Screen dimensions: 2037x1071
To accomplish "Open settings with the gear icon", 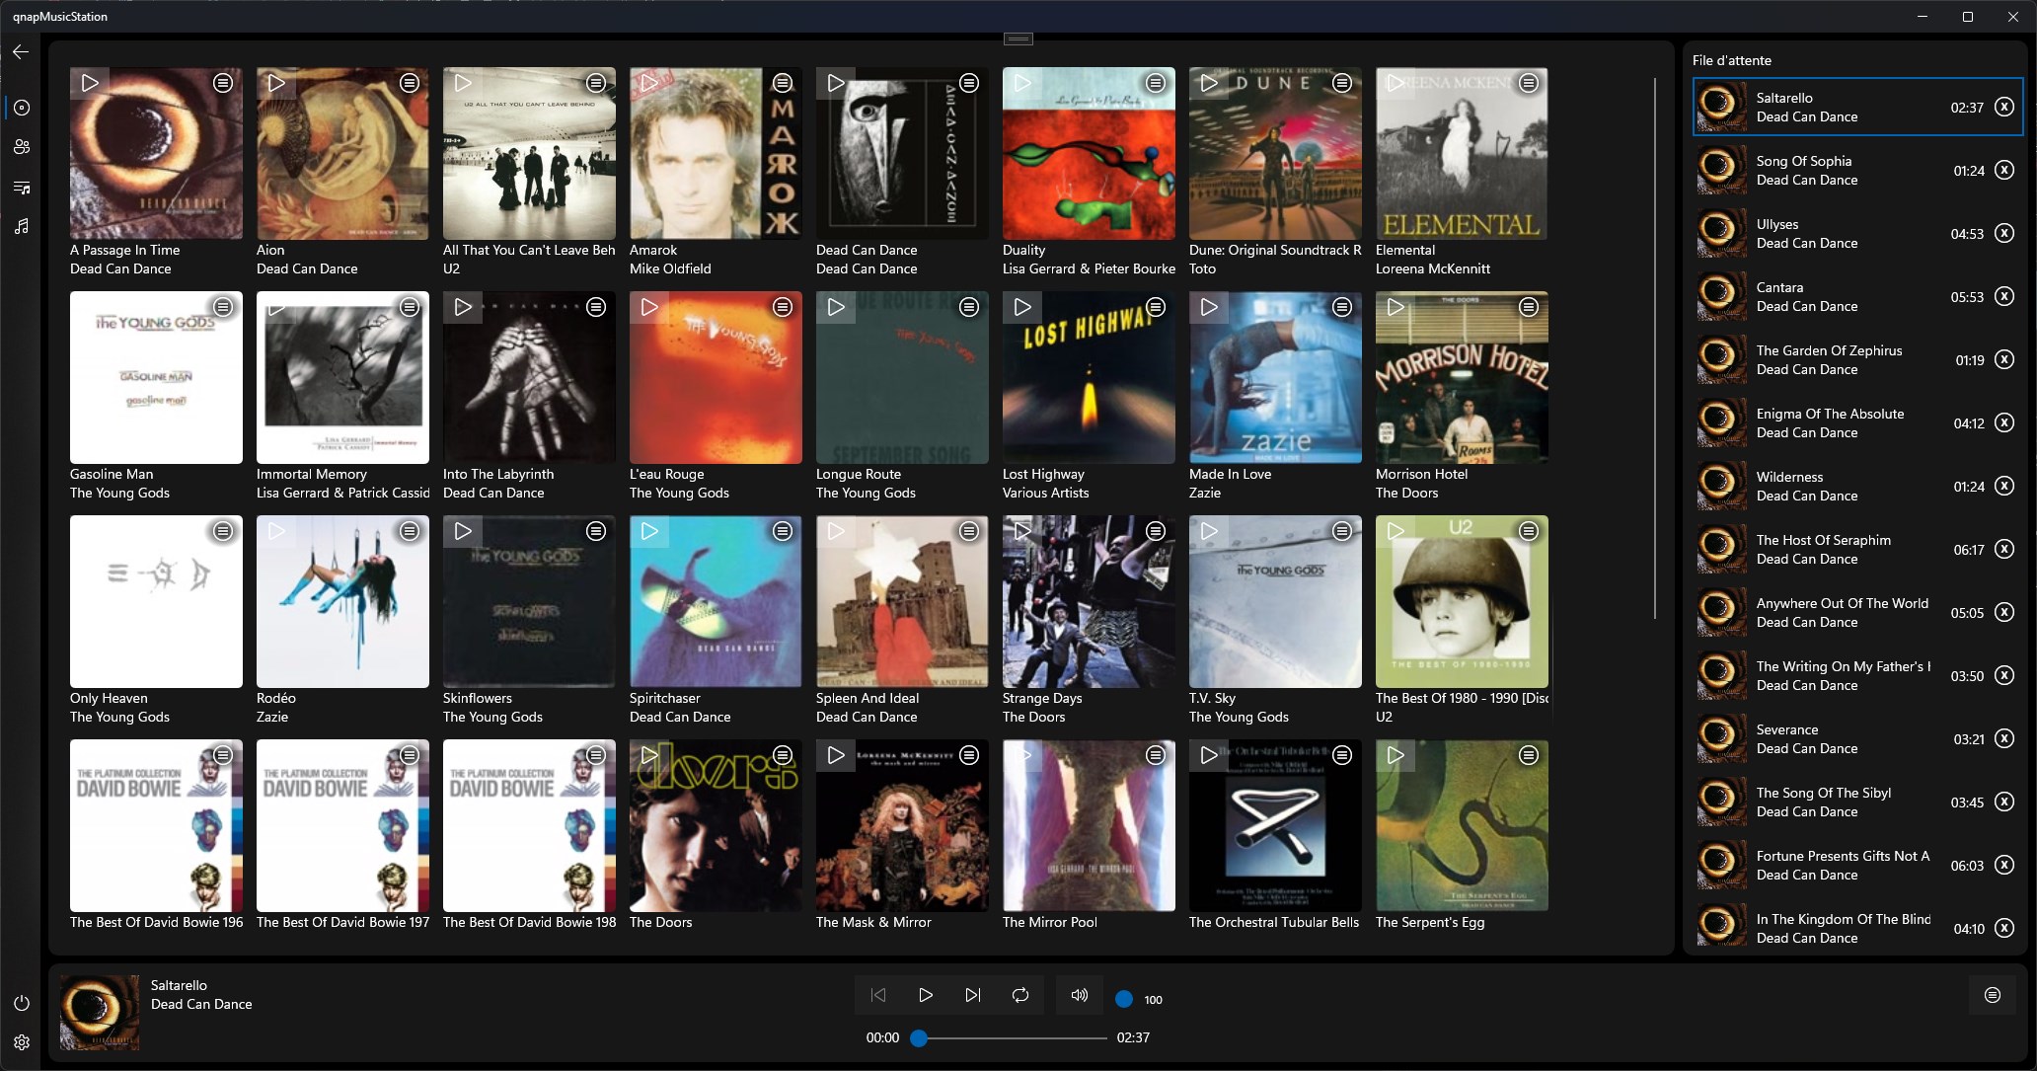I will (x=22, y=1042).
